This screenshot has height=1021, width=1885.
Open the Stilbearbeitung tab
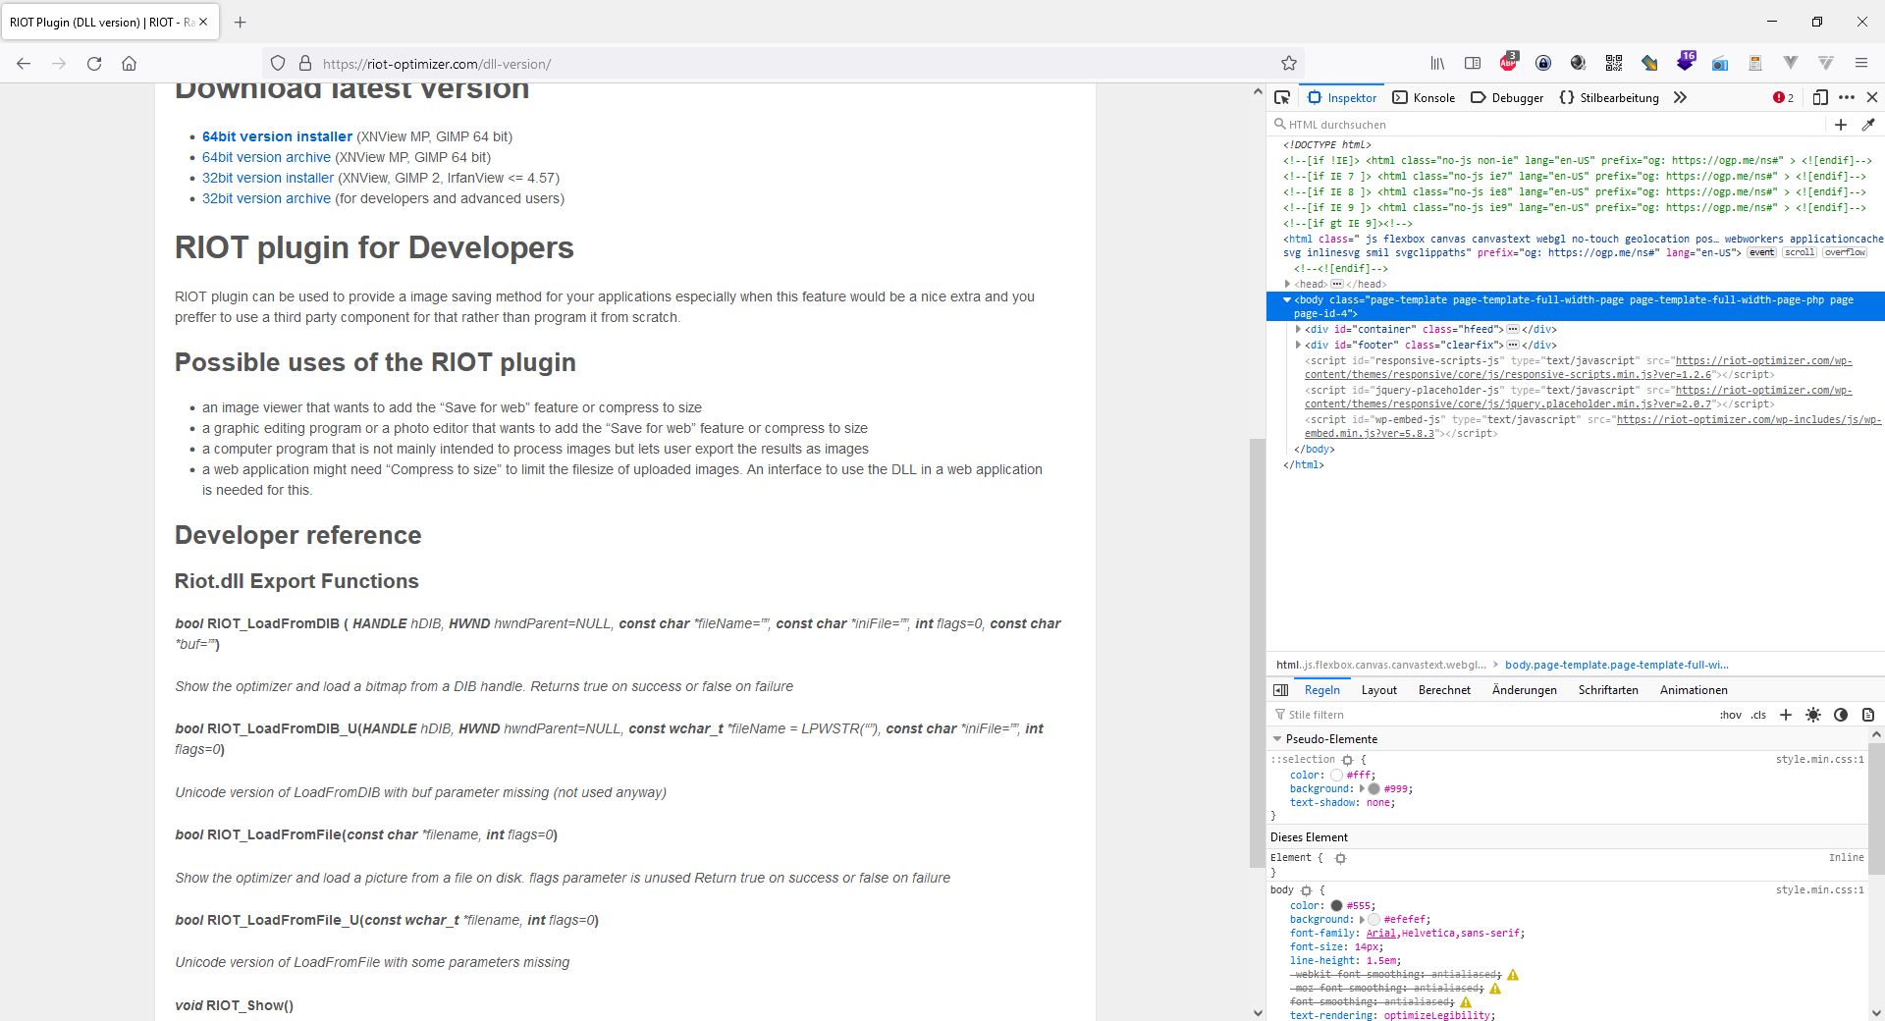coord(1609,97)
